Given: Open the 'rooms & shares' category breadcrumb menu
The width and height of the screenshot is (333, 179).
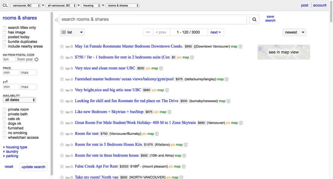Looking at the screenshot, I should pyautogui.click(x=123, y=6).
